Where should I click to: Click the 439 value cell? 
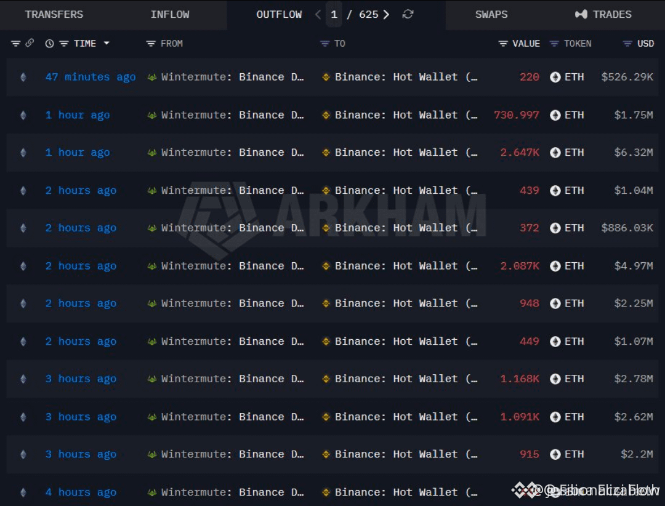pyautogui.click(x=530, y=190)
